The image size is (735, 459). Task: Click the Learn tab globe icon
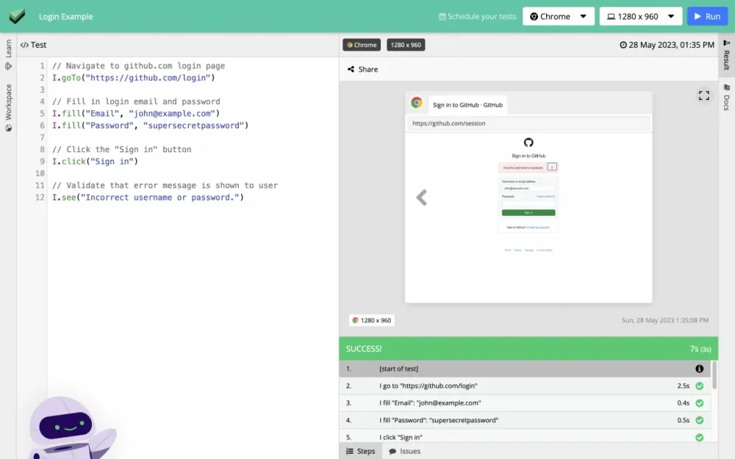click(8, 66)
